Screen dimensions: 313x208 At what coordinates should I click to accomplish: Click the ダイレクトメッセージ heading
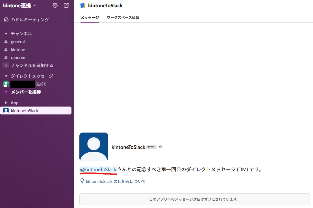pos(32,76)
